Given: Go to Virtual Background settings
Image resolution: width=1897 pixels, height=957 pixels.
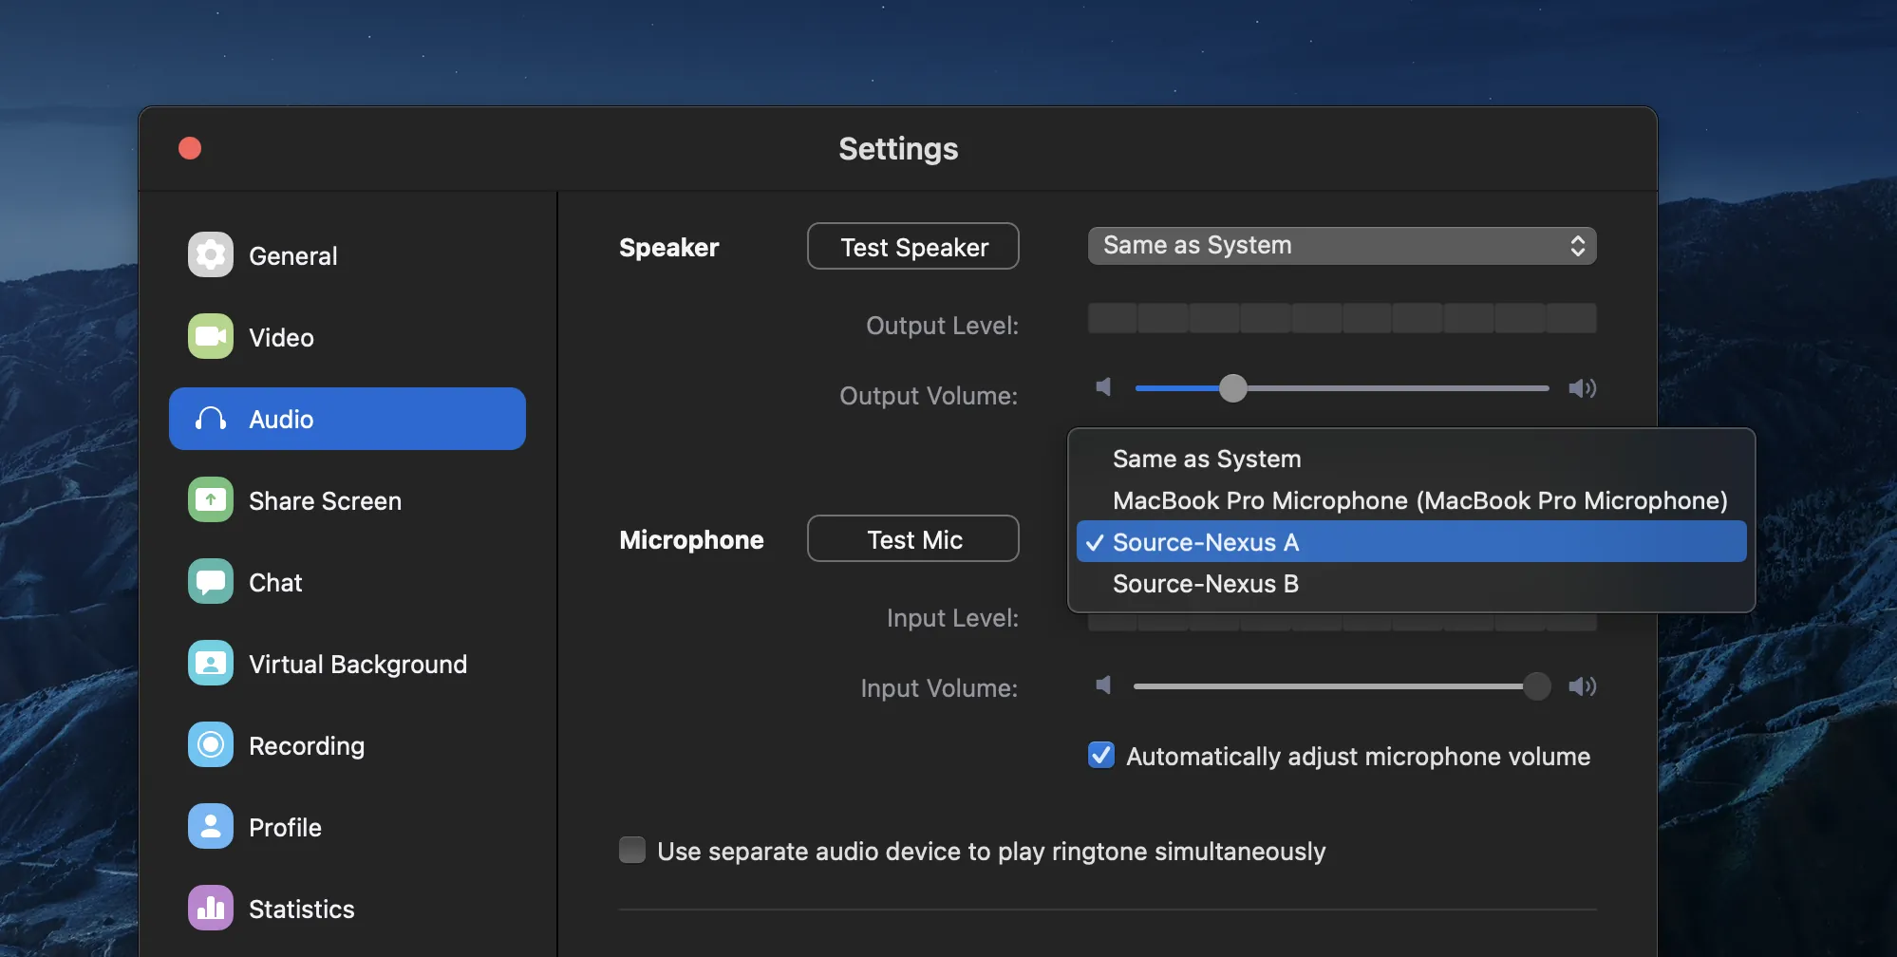Looking at the screenshot, I should tap(347, 664).
